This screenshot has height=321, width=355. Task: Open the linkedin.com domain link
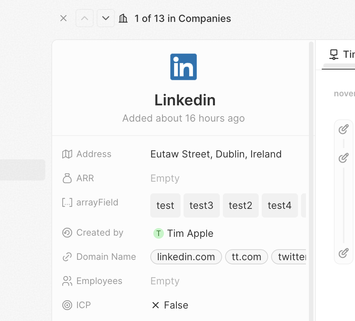(x=186, y=257)
